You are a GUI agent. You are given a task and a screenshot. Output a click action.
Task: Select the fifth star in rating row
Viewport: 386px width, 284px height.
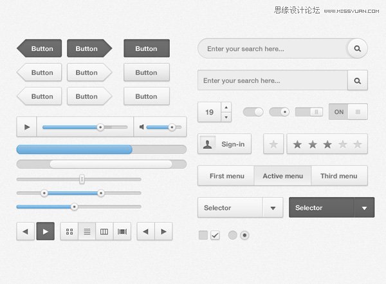pos(358,144)
